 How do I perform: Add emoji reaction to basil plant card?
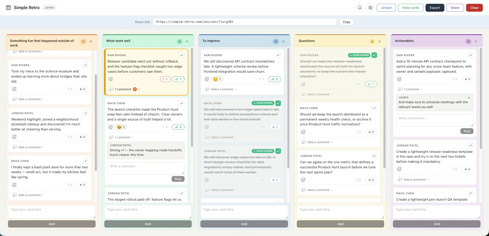14,185
